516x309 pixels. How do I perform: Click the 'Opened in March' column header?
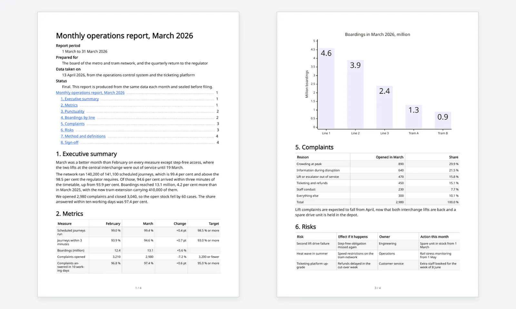tap(390, 157)
